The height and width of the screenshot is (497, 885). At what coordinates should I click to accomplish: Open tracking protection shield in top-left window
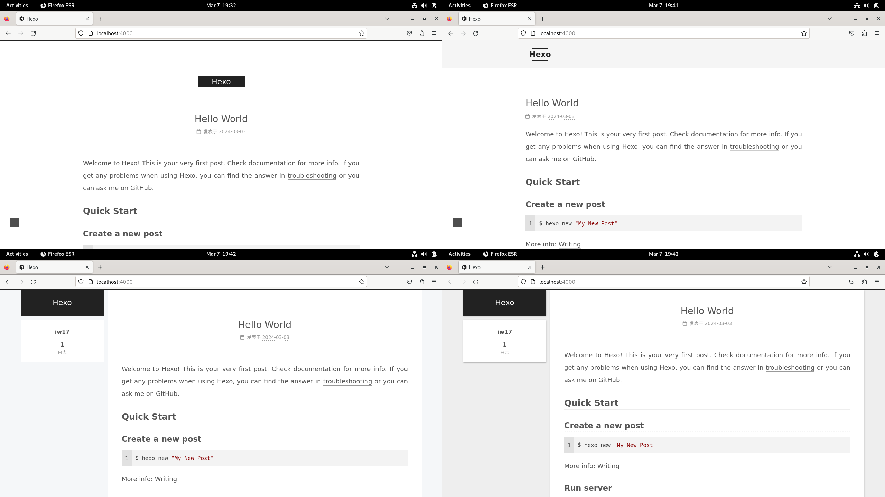(x=81, y=33)
